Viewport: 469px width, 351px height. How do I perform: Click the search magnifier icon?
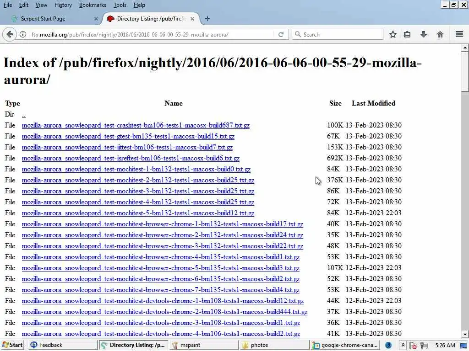pos(298,34)
